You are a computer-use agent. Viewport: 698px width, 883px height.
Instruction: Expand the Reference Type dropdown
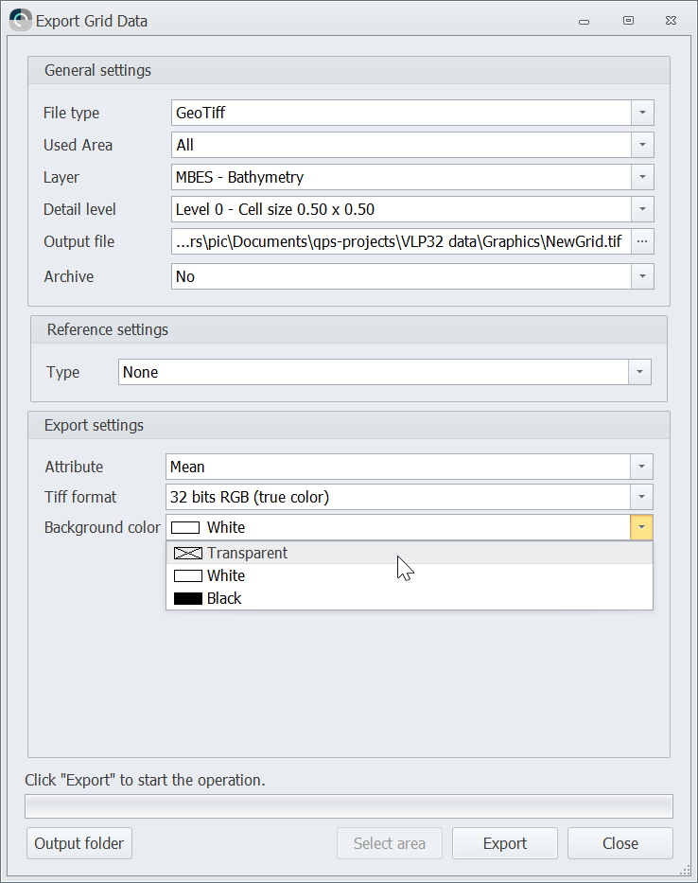click(640, 372)
